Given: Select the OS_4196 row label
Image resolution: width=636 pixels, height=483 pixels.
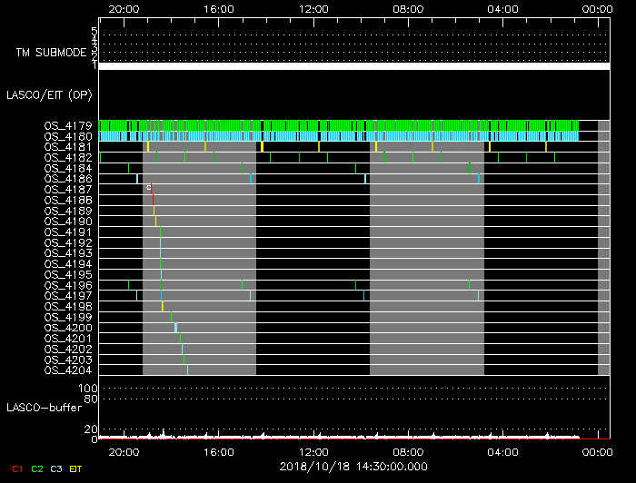Looking at the screenshot, I should pos(67,285).
